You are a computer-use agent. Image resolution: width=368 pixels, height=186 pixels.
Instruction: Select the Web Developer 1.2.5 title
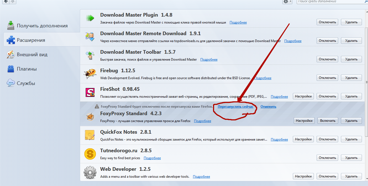125,169
